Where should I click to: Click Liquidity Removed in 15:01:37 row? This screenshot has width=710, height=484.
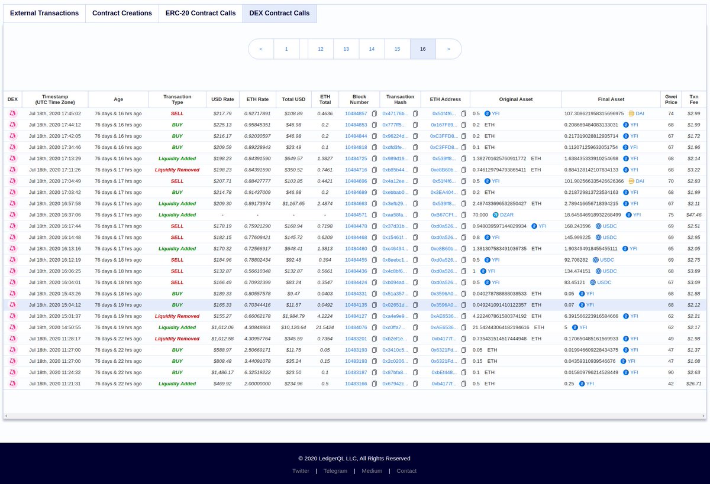coord(177,316)
